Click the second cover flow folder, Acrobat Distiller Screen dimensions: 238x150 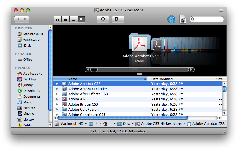pyautogui.click(x=157, y=44)
